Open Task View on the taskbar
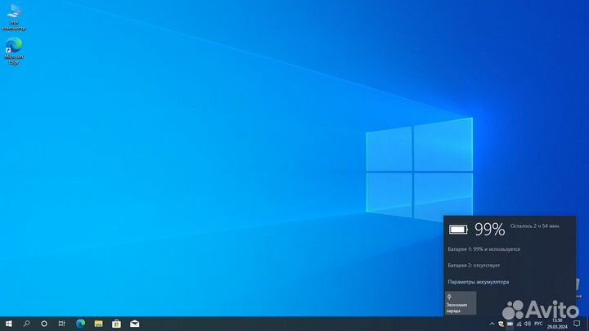Screen dimensions: 589x331 coord(61,324)
